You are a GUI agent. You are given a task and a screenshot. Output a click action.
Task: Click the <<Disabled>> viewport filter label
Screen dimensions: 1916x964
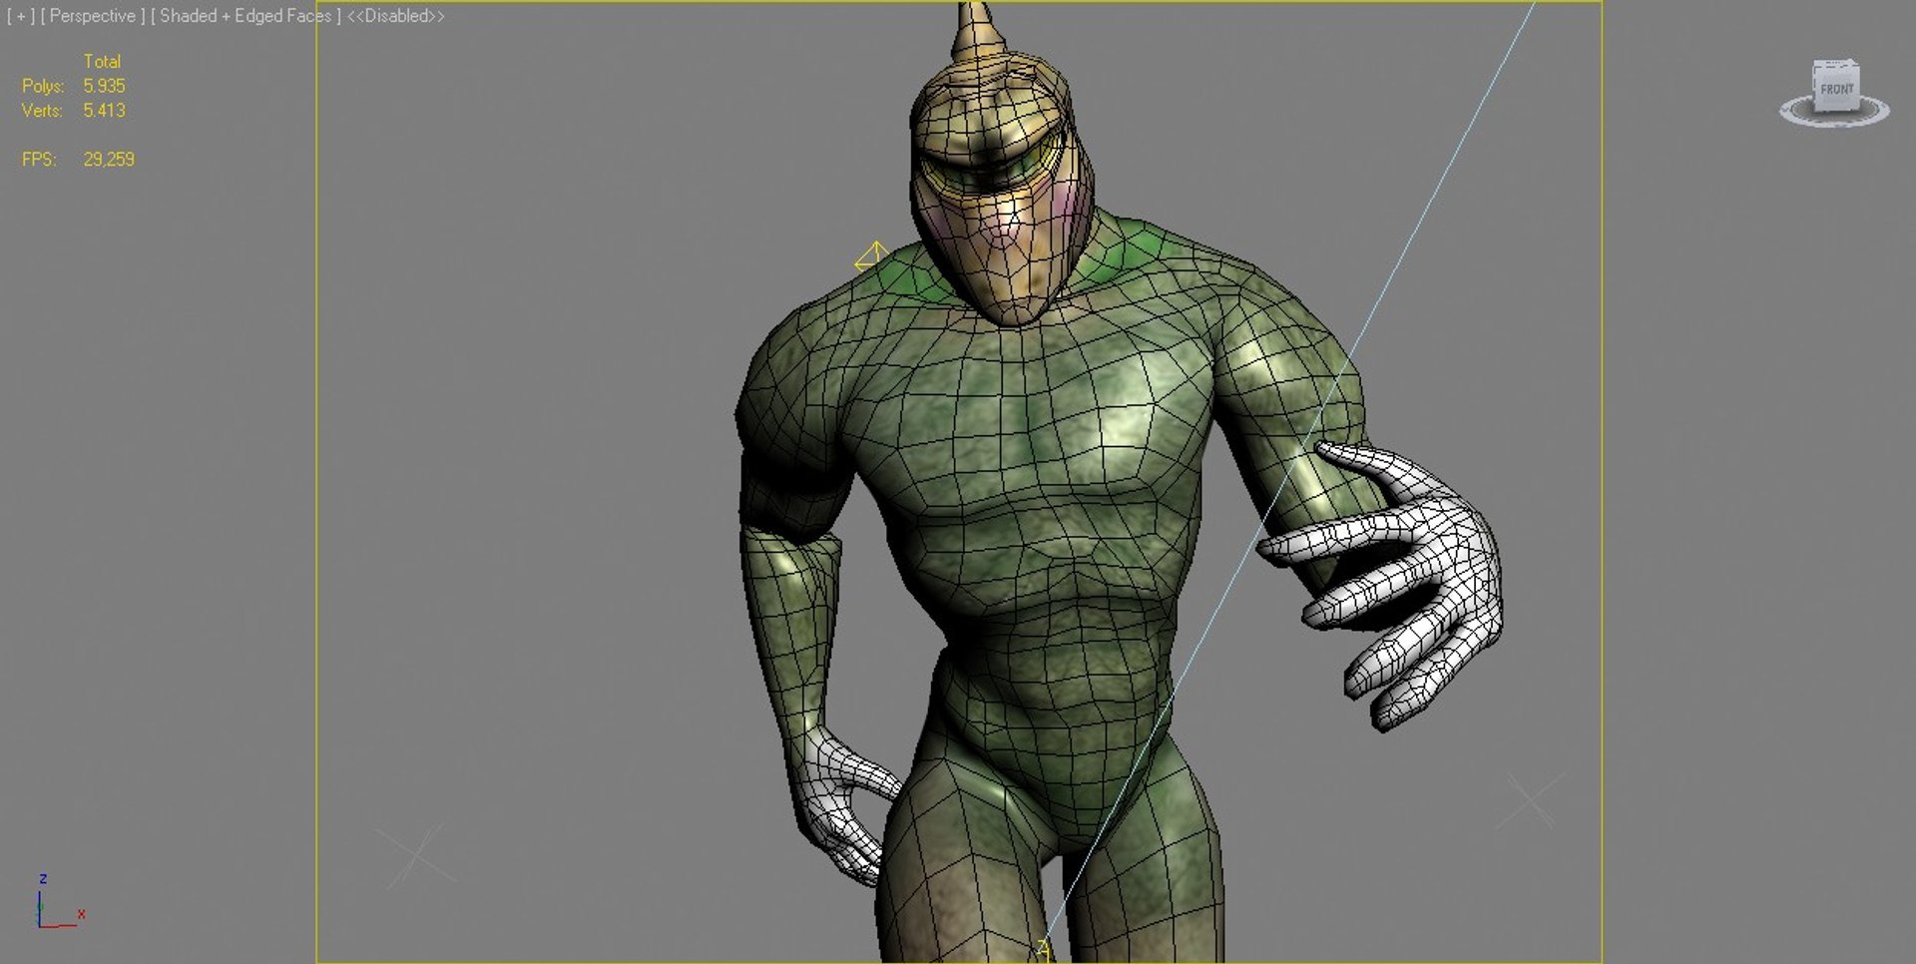tap(395, 16)
